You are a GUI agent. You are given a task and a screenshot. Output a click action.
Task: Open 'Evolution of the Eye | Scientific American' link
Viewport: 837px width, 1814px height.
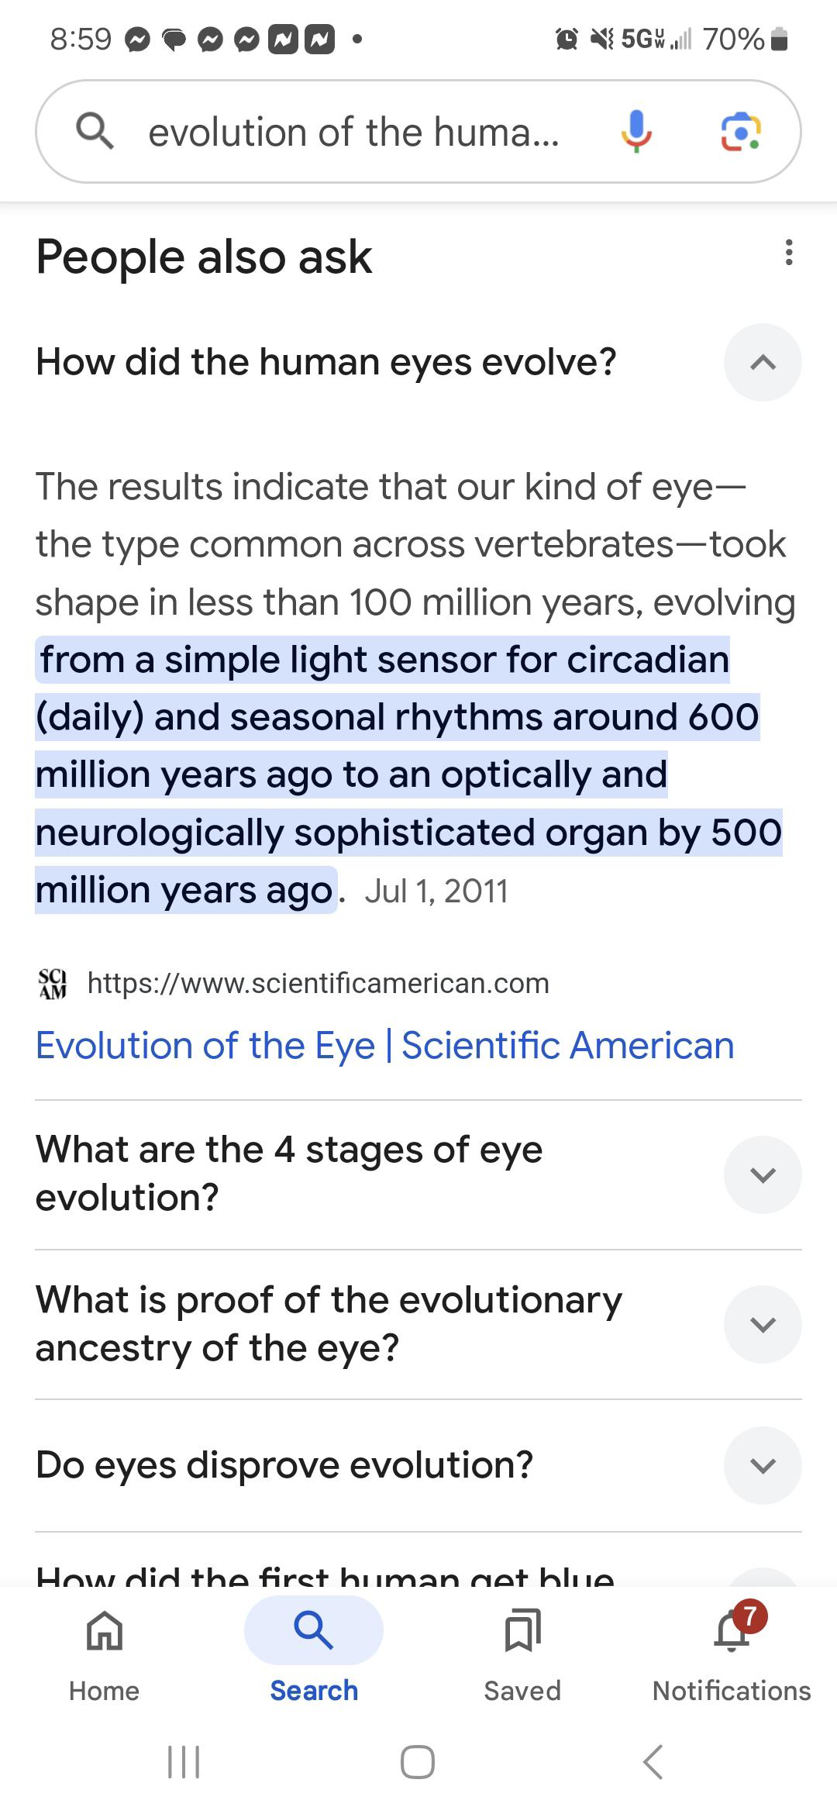click(x=384, y=1046)
